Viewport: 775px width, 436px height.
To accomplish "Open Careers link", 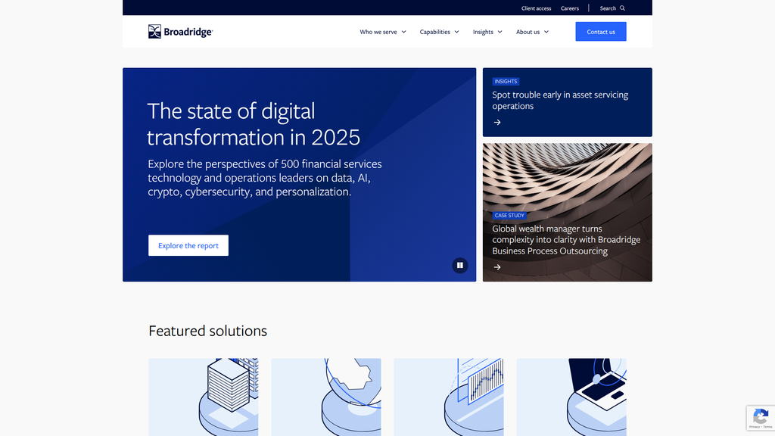I will [x=569, y=8].
